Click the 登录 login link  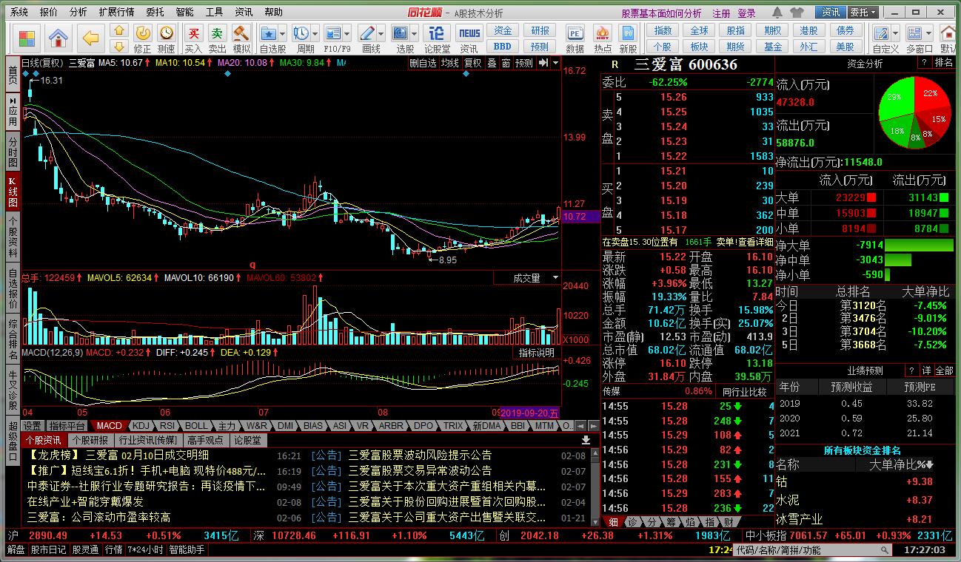(x=746, y=13)
